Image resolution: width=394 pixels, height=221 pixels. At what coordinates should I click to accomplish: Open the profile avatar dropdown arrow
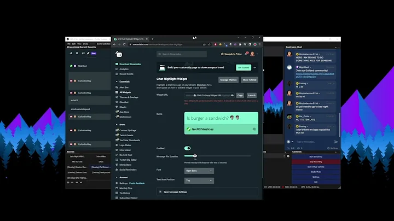tap(257, 54)
